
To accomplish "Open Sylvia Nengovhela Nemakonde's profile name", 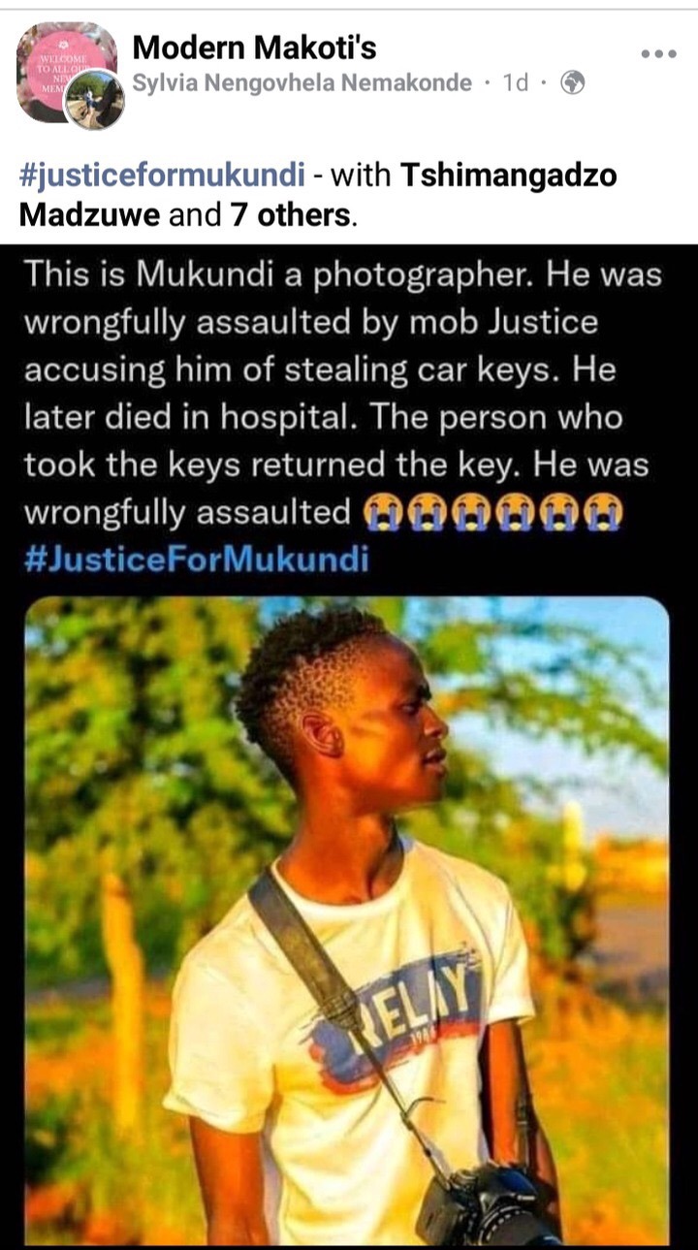I will click(x=301, y=83).
